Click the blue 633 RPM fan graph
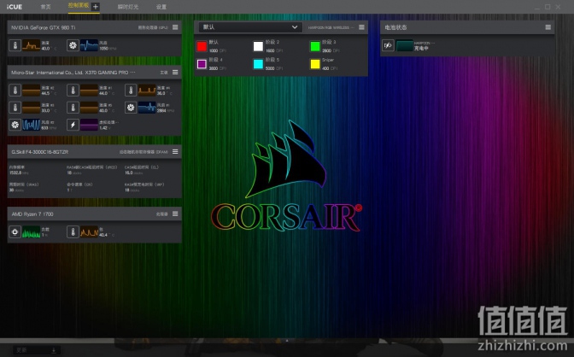This screenshot has width=574, height=357. coord(31,125)
